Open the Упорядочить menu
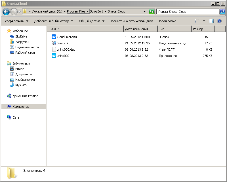The width and height of the screenshot is (227, 182). [x=16, y=21]
